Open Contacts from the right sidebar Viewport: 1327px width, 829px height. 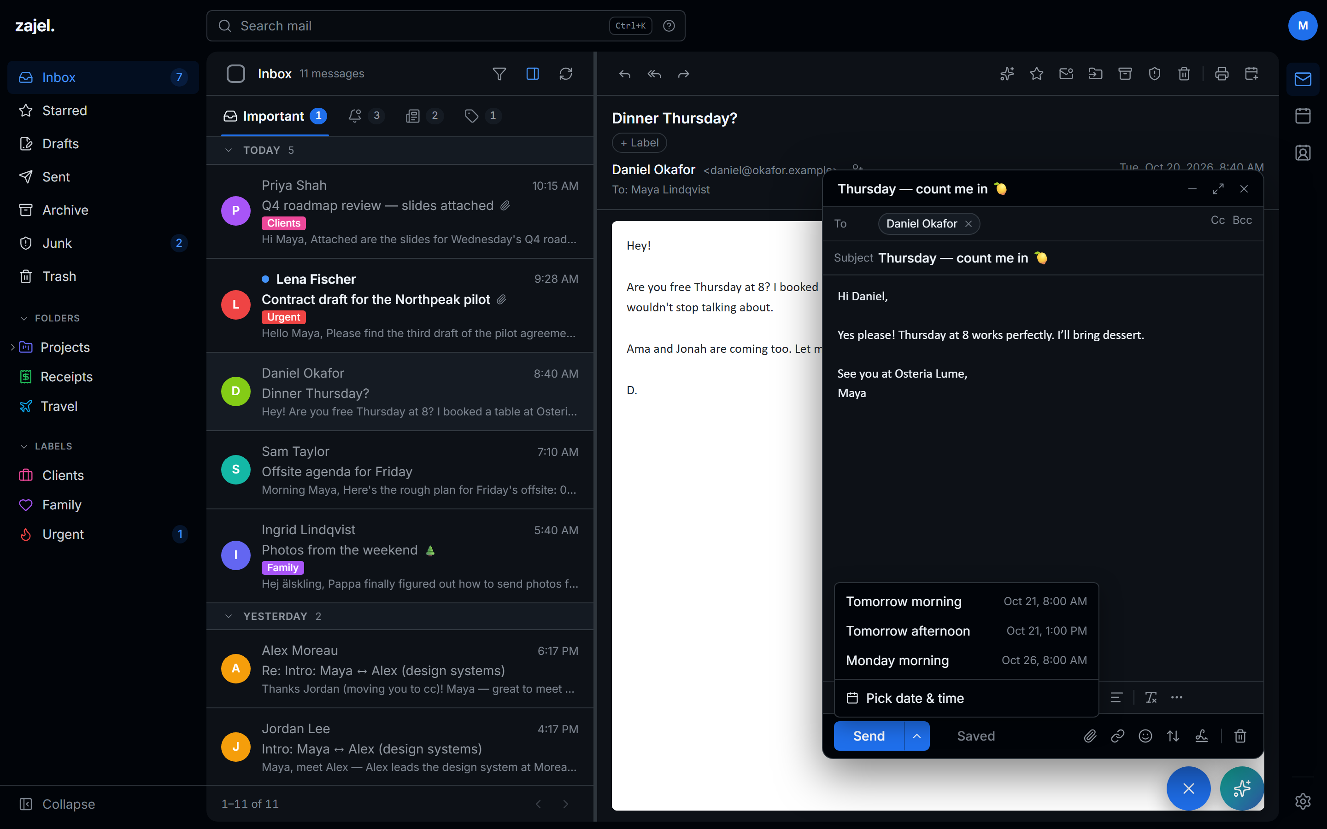[1303, 152]
